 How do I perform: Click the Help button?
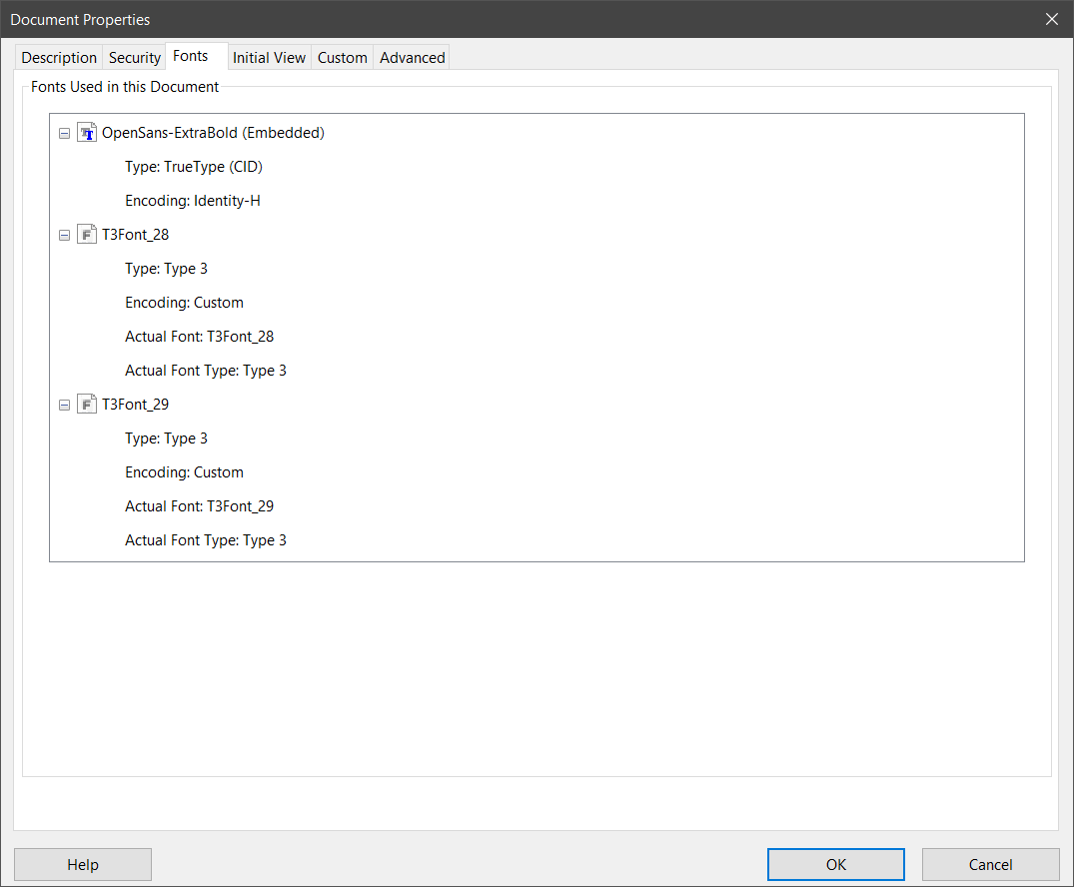pos(83,864)
